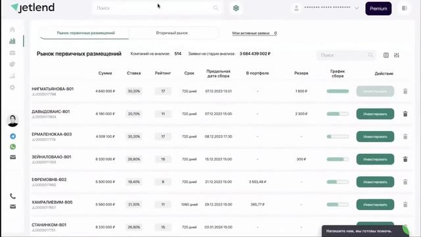Open the bar chart market icon in sidebar
The width and height of the screenshot is (421, 237).
[12, 41]
